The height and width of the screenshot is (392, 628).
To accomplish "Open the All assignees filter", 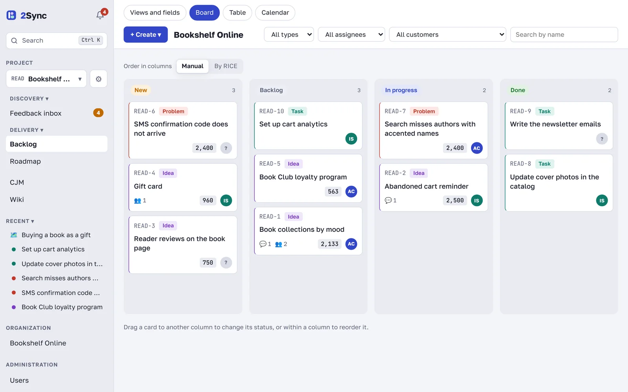I will (351, 34).
